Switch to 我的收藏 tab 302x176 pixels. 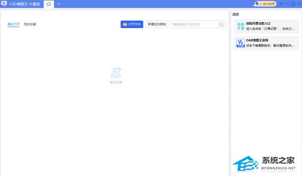30,24
